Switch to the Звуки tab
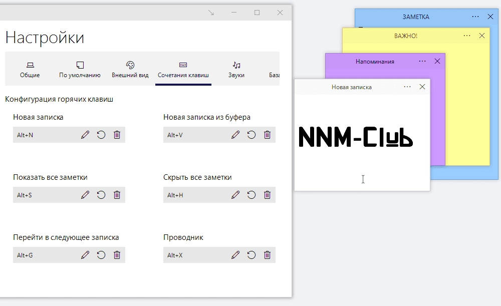The height and width of the screenshot is (306, 501). click(x=236, y=70)
